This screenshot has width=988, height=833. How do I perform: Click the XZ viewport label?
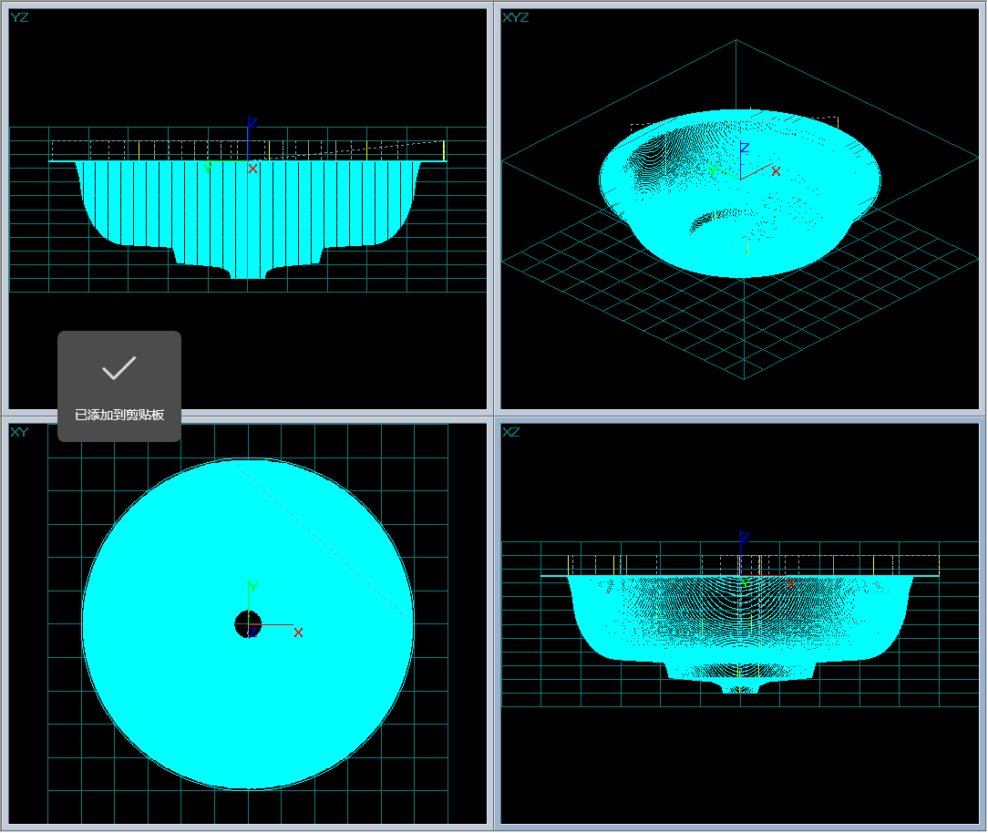click(x=511, y=432)
